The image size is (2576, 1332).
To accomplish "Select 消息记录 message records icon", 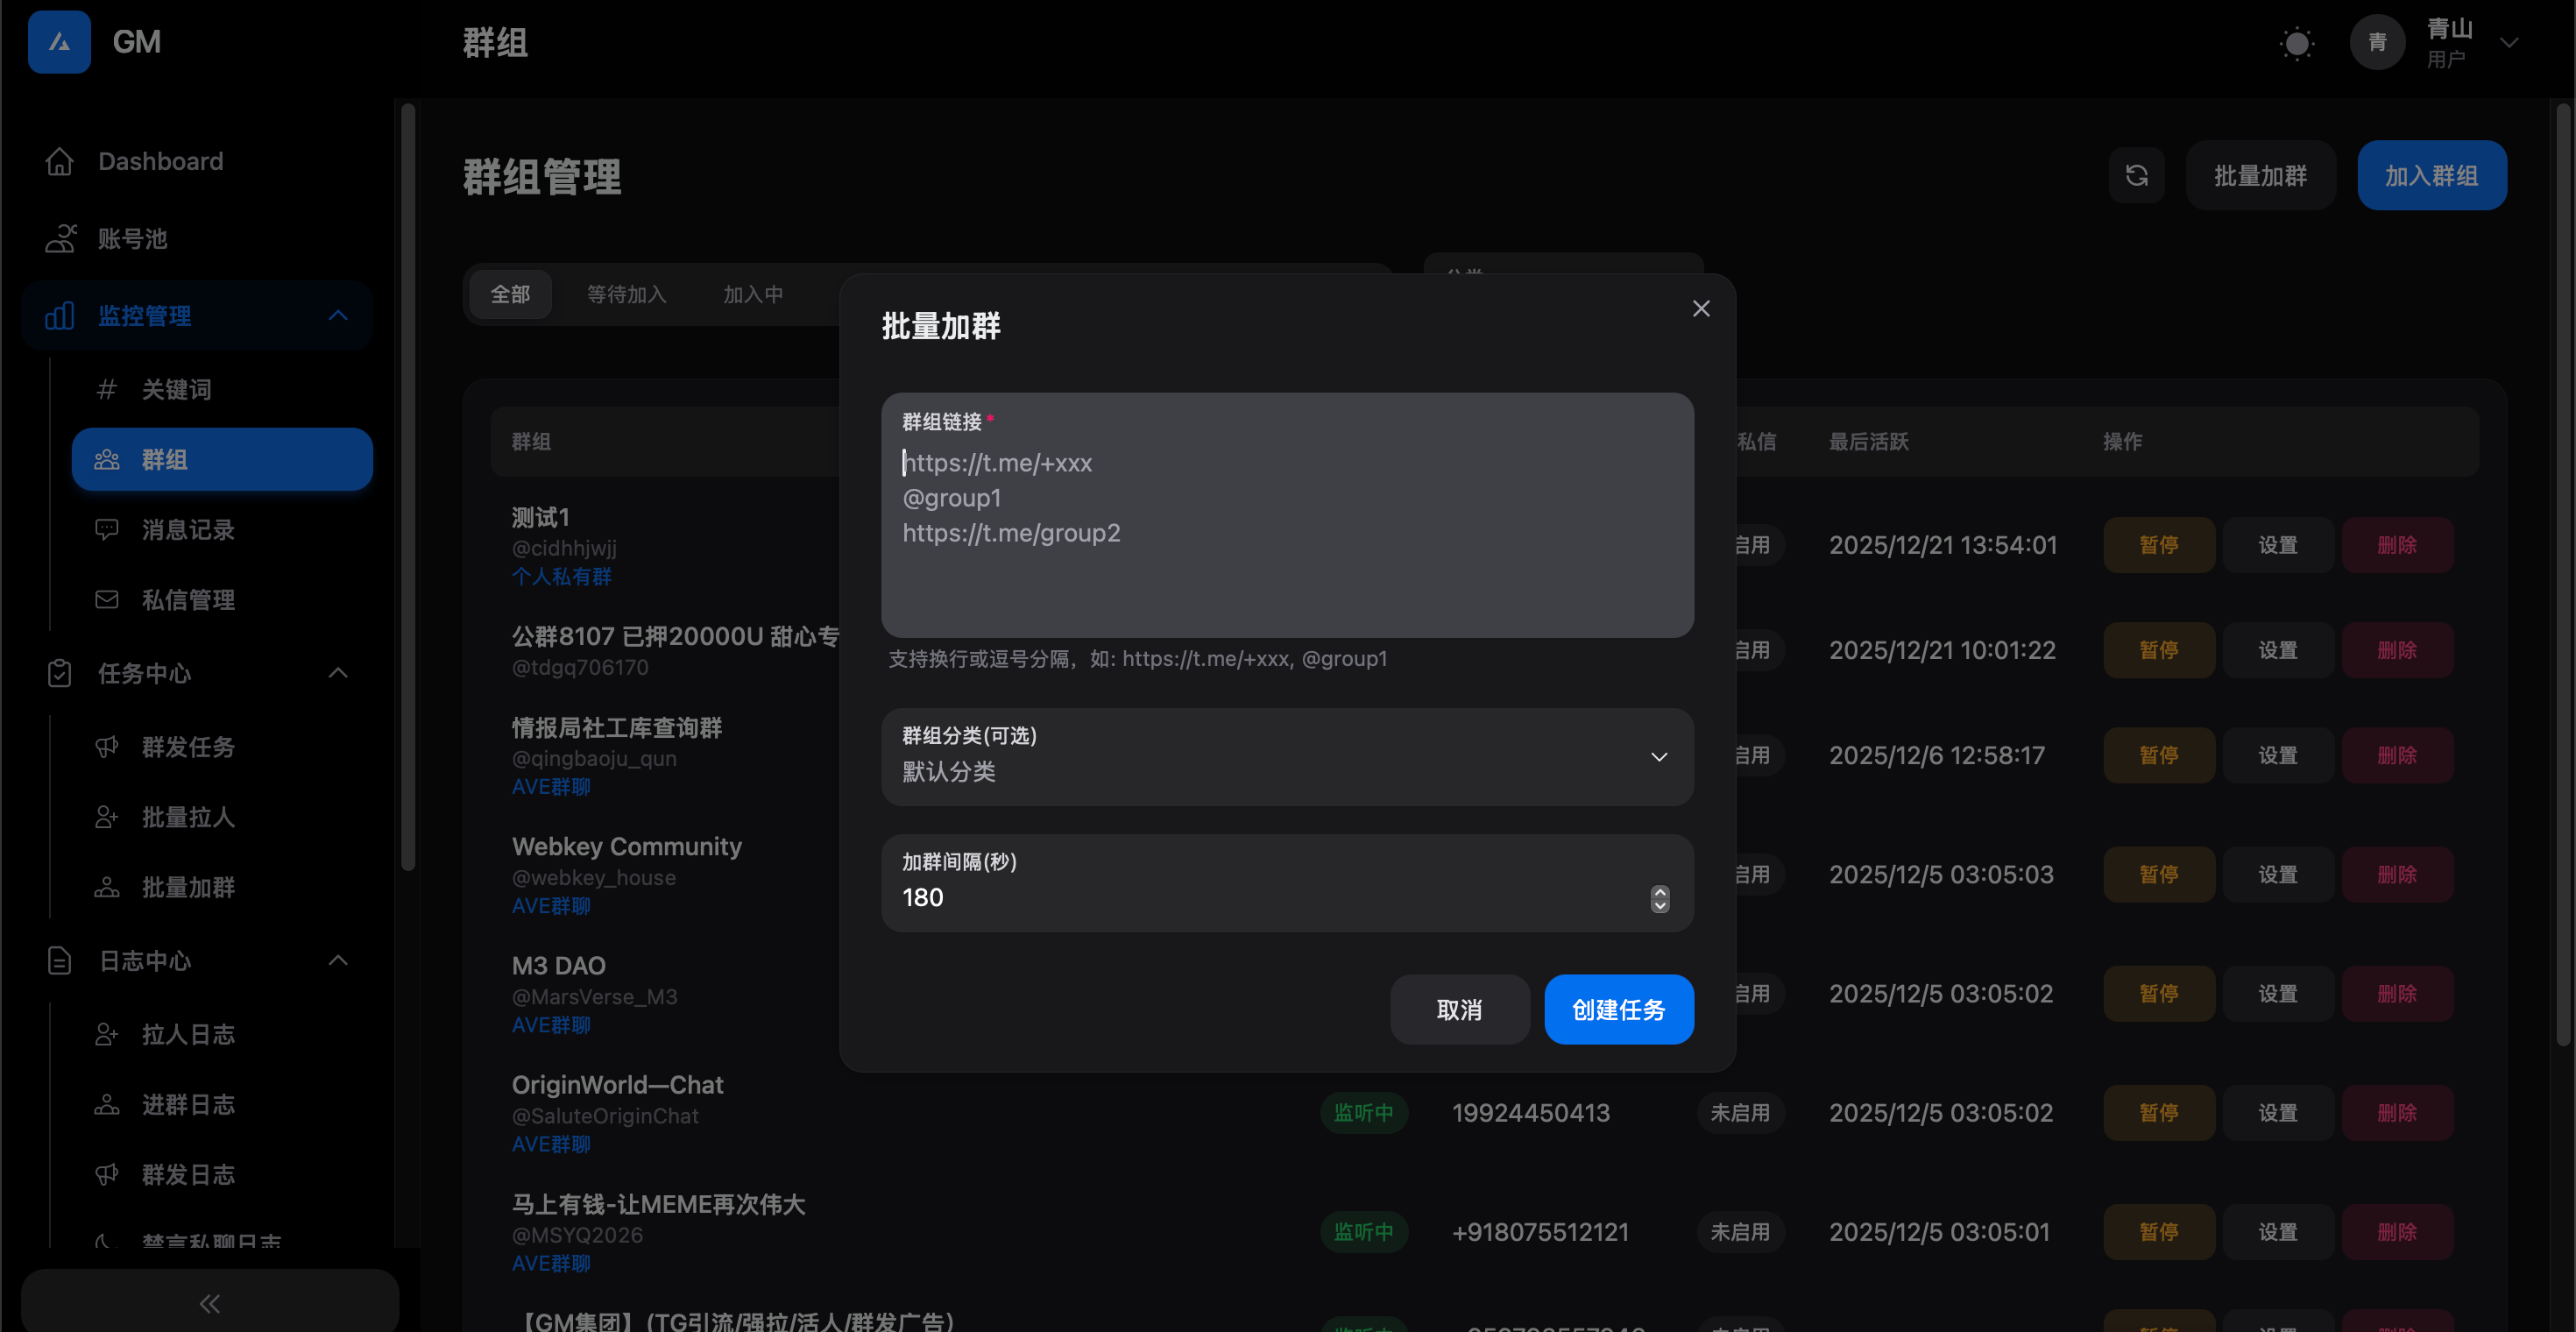I will [107, 529].
